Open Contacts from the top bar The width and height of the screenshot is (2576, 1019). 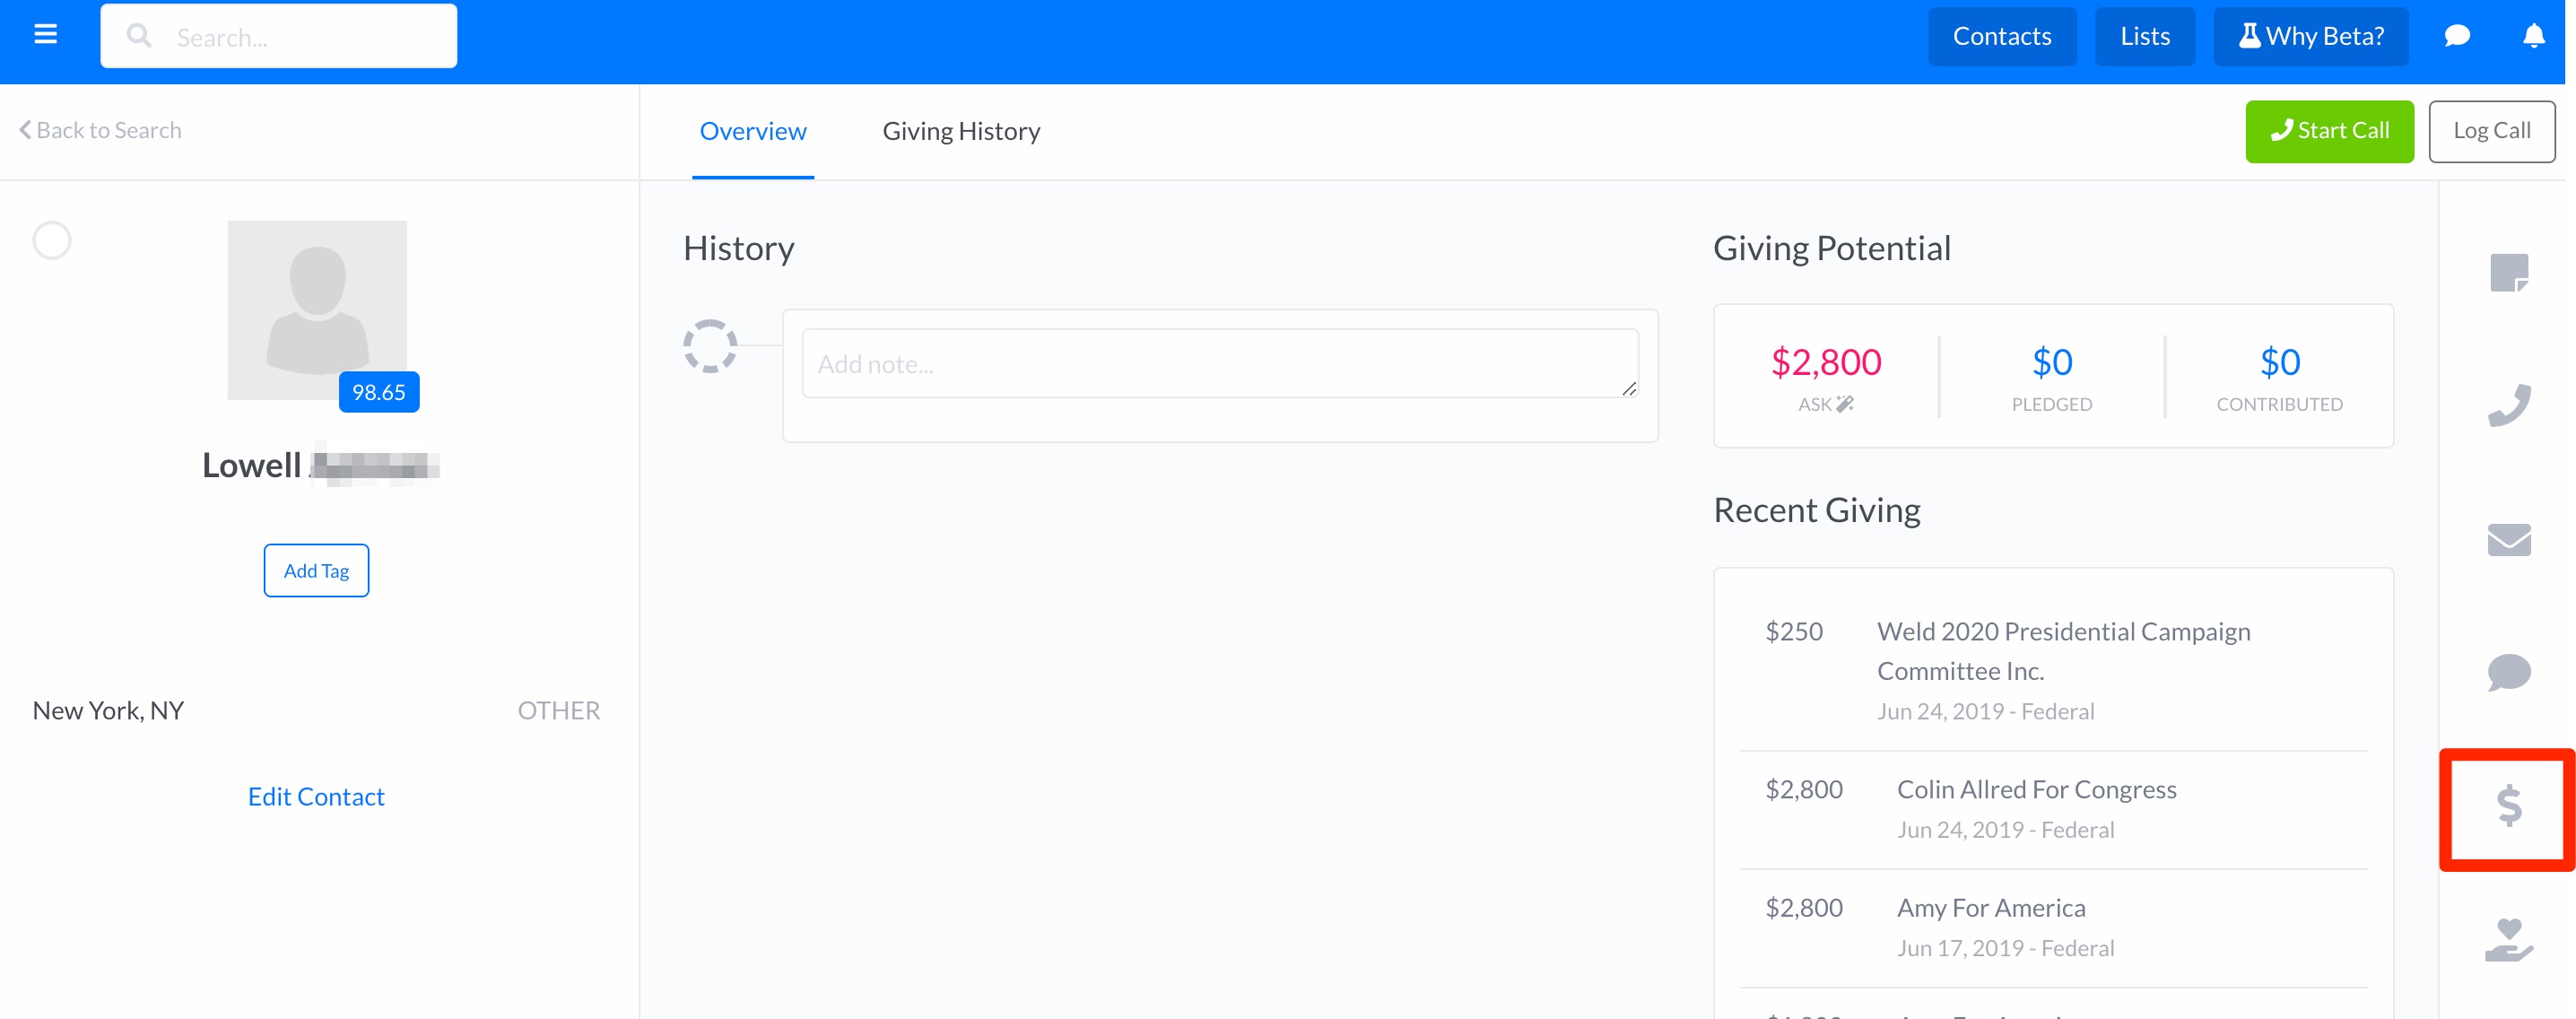(x=2001, y=36)
